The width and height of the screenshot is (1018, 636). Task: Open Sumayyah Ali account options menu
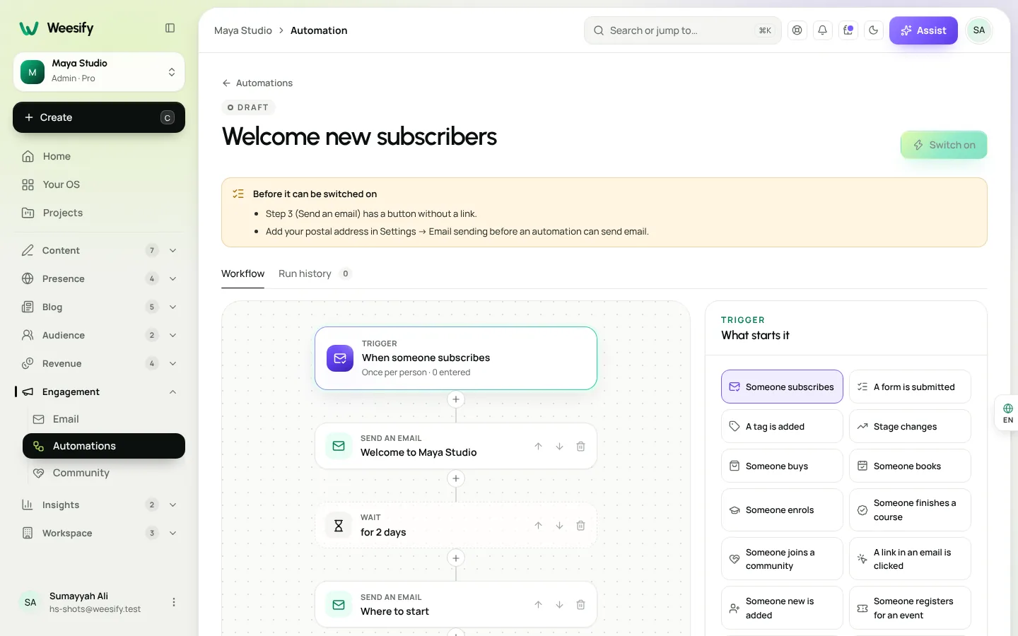[174, 602]
